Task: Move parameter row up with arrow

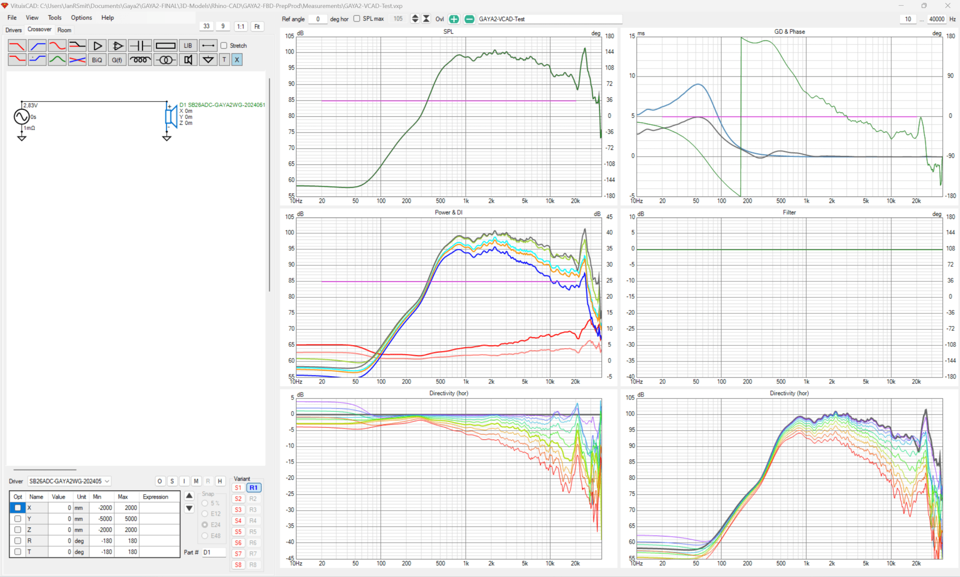Action: [x=189, y=496]
